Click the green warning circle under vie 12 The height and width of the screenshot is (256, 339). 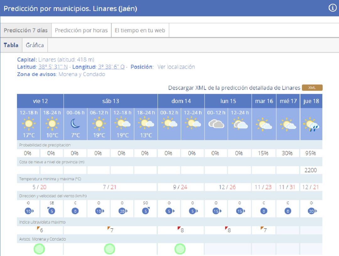coord(40,249)
